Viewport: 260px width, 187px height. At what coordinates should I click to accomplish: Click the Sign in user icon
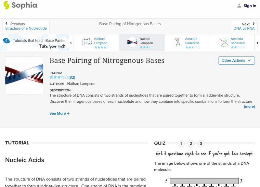coord(239,6)
